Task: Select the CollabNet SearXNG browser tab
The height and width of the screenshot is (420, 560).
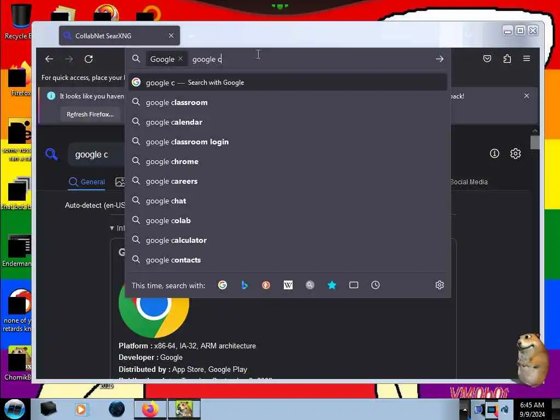Action: click(x=119, y=36)
